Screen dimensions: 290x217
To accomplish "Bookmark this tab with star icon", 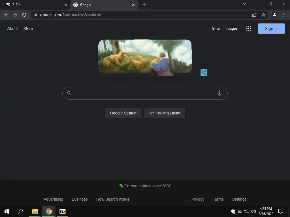I will click(x=263, y=15).
